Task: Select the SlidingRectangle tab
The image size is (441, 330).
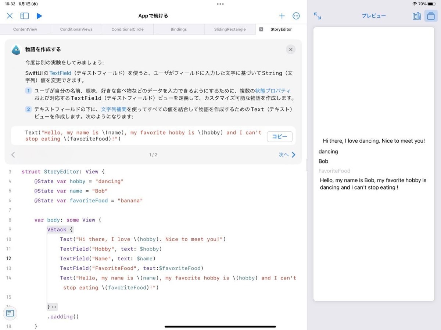Action: coord(230,29)
